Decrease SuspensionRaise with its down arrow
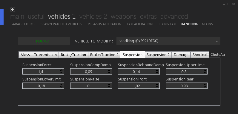 tap(109, 87)
